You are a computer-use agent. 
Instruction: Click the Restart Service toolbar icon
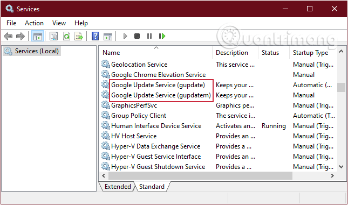(x=162, y=36)
